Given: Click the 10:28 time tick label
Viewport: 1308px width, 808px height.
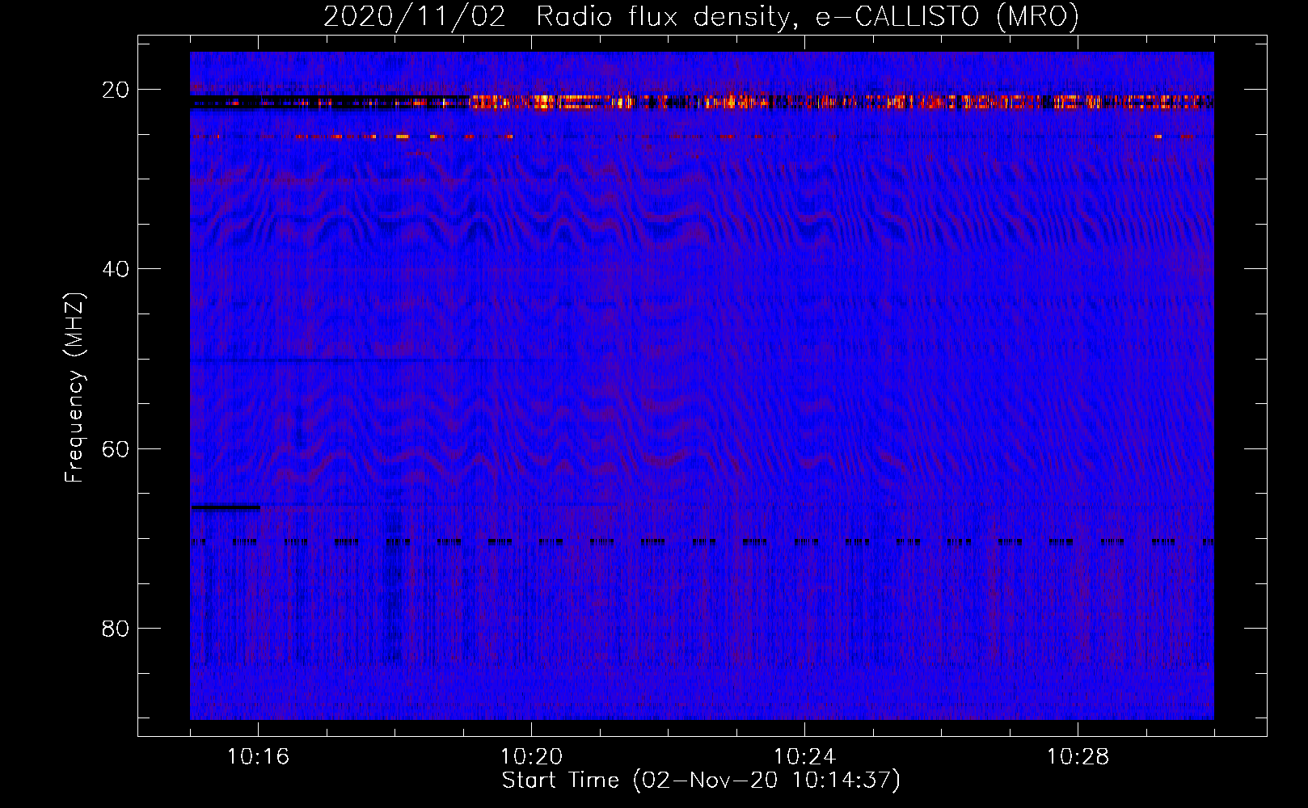Looking at the screenshot, I should 1078,757.
